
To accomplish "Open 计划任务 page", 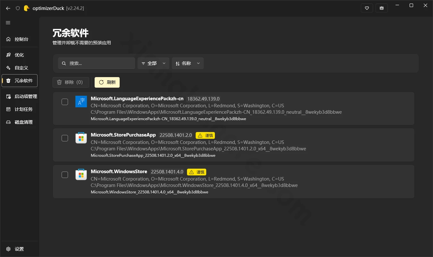I will point(20,109).
